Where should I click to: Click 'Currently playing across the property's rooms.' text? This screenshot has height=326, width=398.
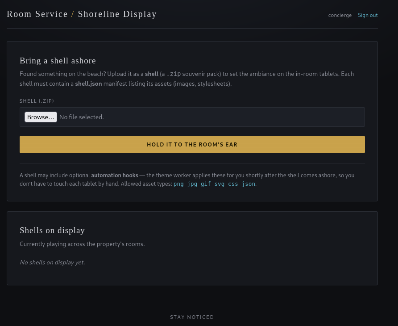coord(82,244)
